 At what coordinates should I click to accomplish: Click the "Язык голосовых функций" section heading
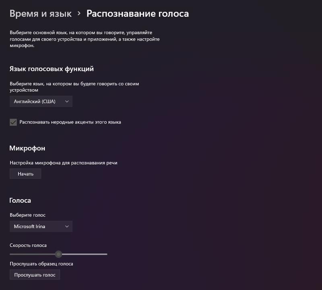coord(52,69)
